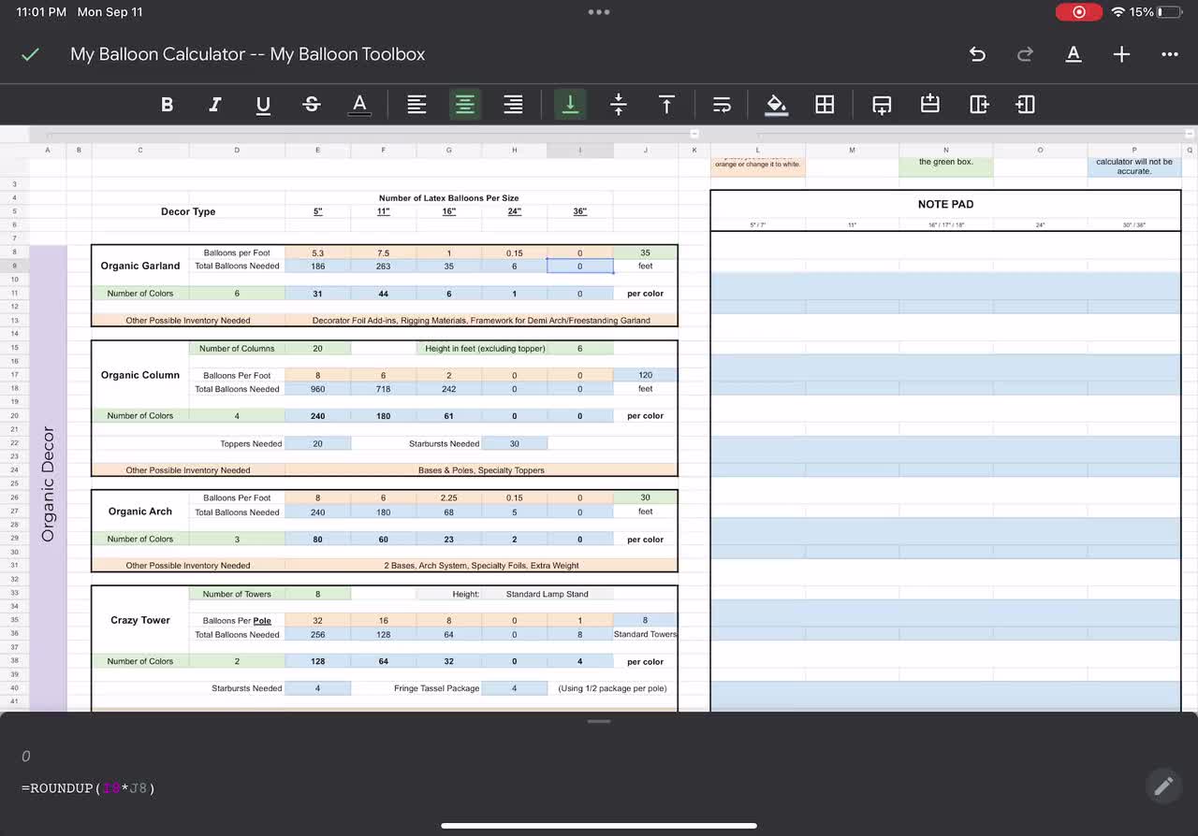Grab the formula panel drag handle
The image size is (1198, 836).
click(599, 721)
